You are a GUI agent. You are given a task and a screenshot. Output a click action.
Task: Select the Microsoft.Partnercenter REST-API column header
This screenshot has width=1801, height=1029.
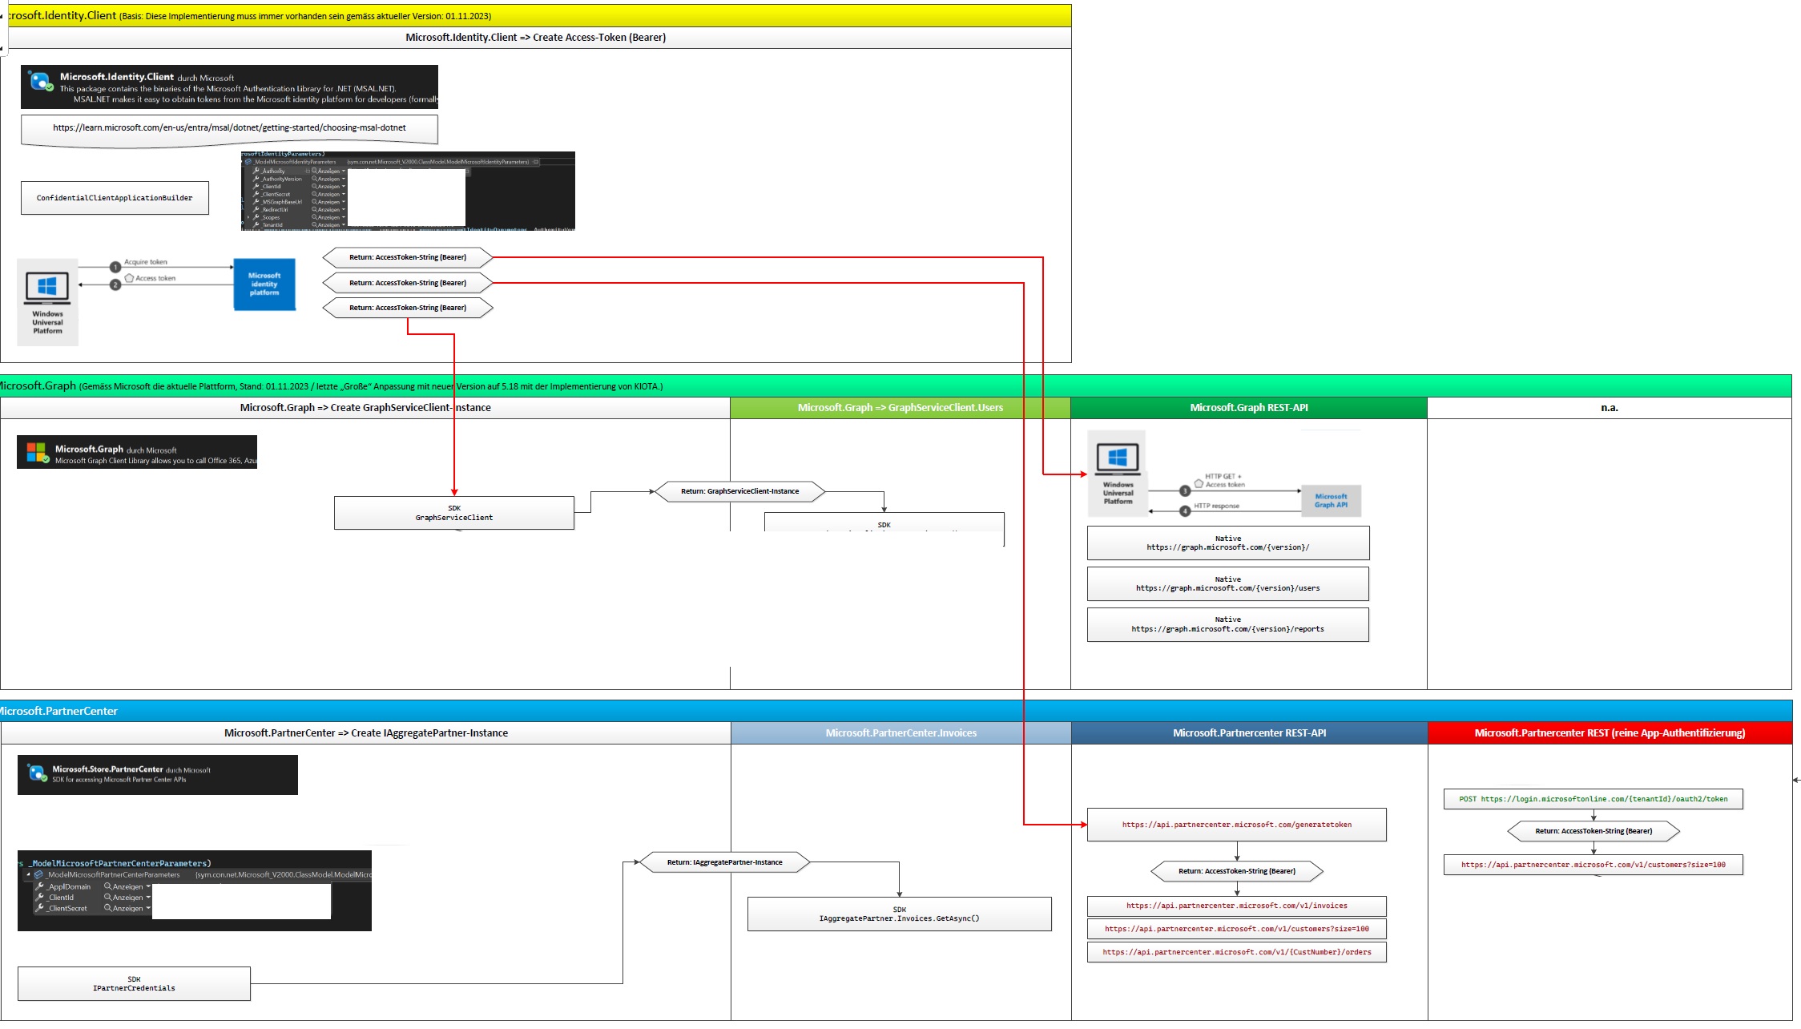[1249, 733]
